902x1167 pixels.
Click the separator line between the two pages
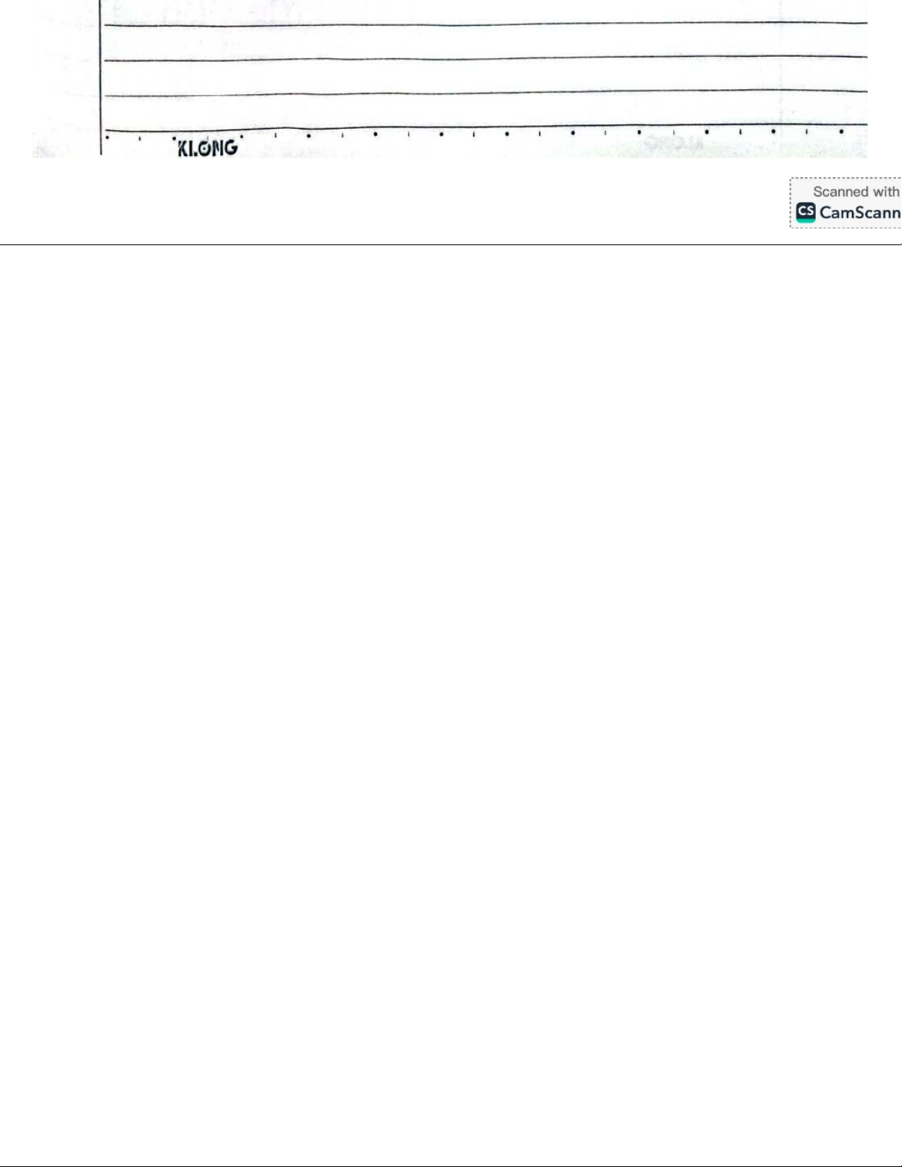(x=451, y=244)
